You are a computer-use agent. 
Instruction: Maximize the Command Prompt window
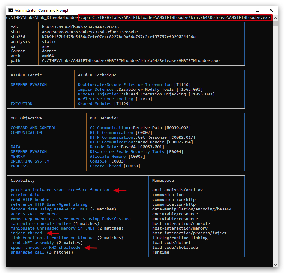[x=257, y=10]
